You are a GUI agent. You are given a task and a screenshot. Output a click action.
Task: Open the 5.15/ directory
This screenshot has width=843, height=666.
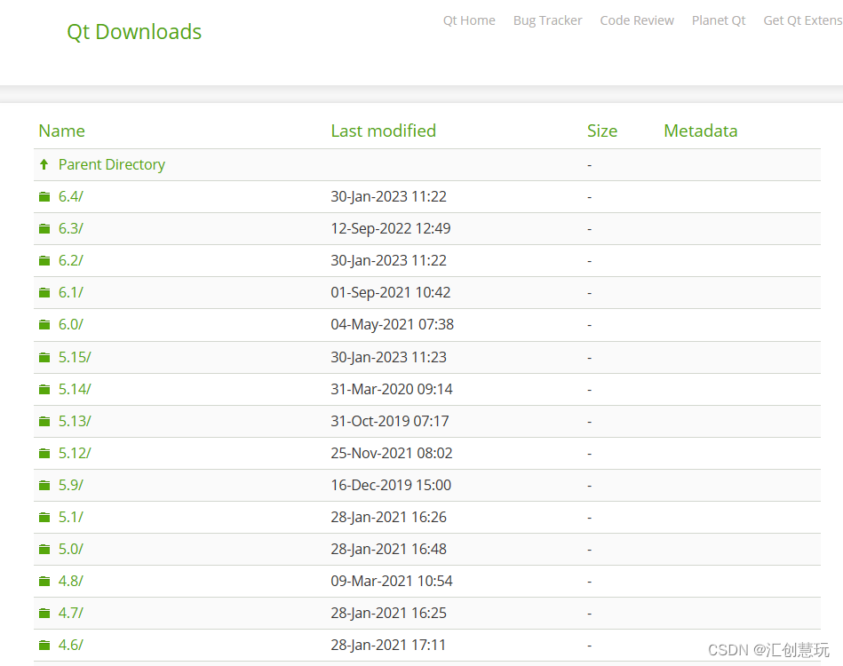tap(75, 358)
